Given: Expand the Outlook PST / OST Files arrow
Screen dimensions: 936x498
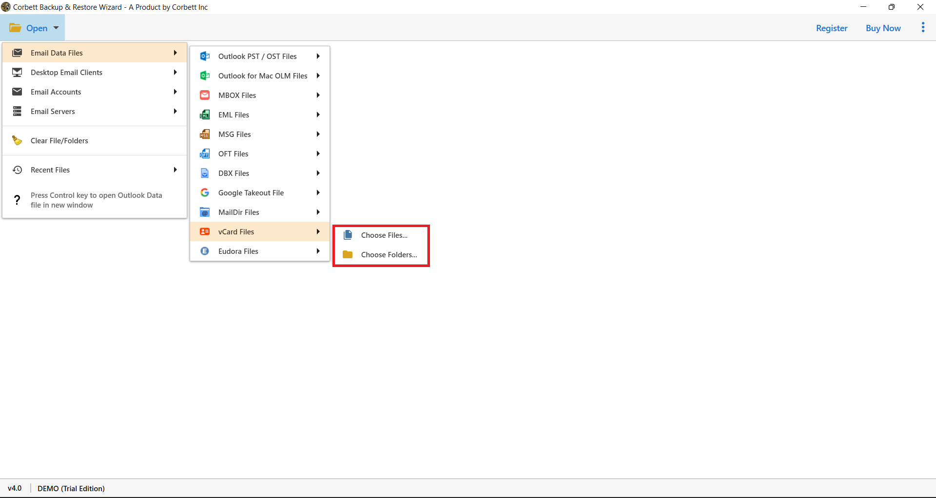Looking at the screenshot, I should coord(318,56).
